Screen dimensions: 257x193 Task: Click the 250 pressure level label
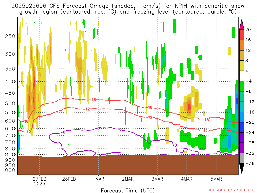10,36
